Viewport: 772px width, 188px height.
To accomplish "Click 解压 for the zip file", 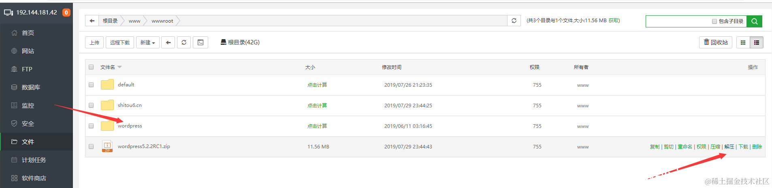I will click(x=729, y=147).
